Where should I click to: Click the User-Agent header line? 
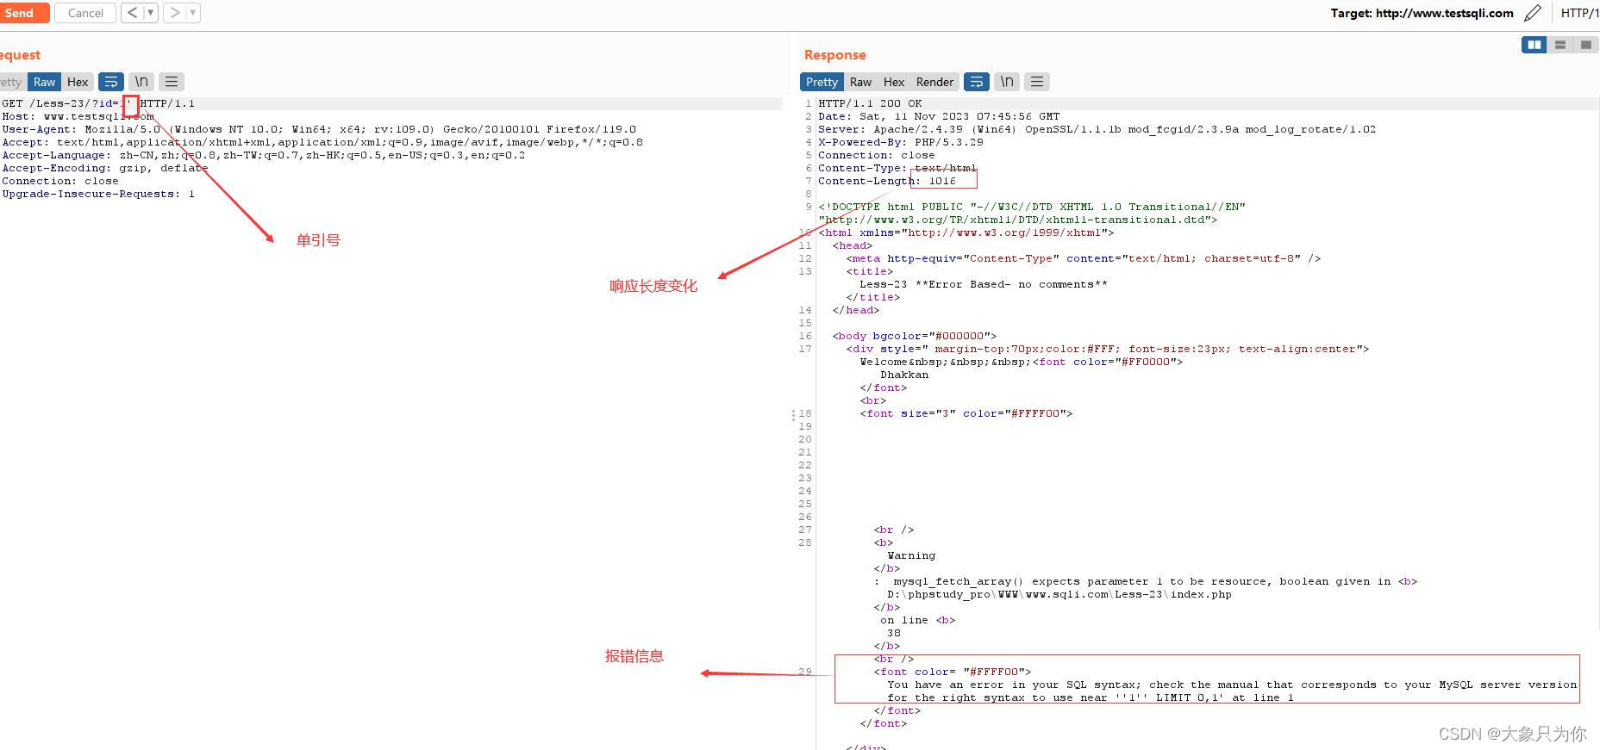[x=319, y=129]
